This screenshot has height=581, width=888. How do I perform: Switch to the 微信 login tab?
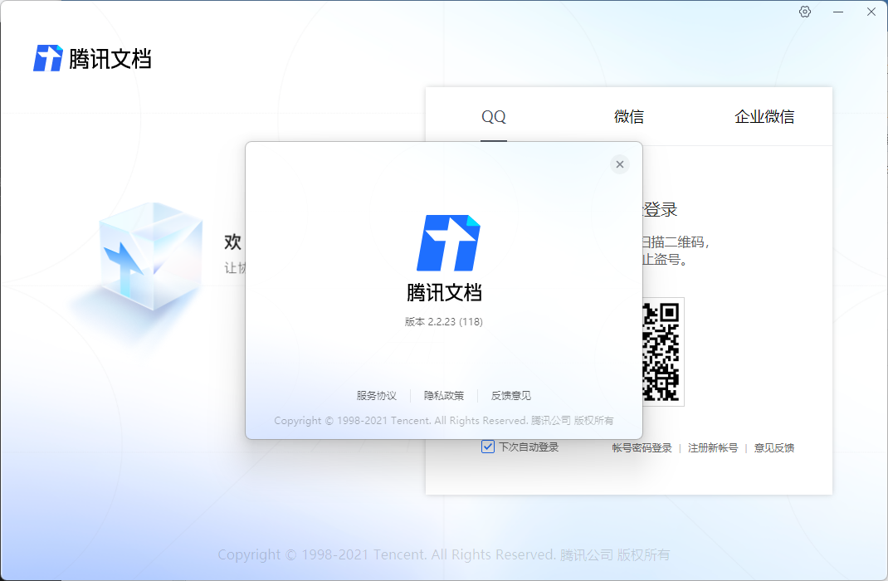(628, 117)
